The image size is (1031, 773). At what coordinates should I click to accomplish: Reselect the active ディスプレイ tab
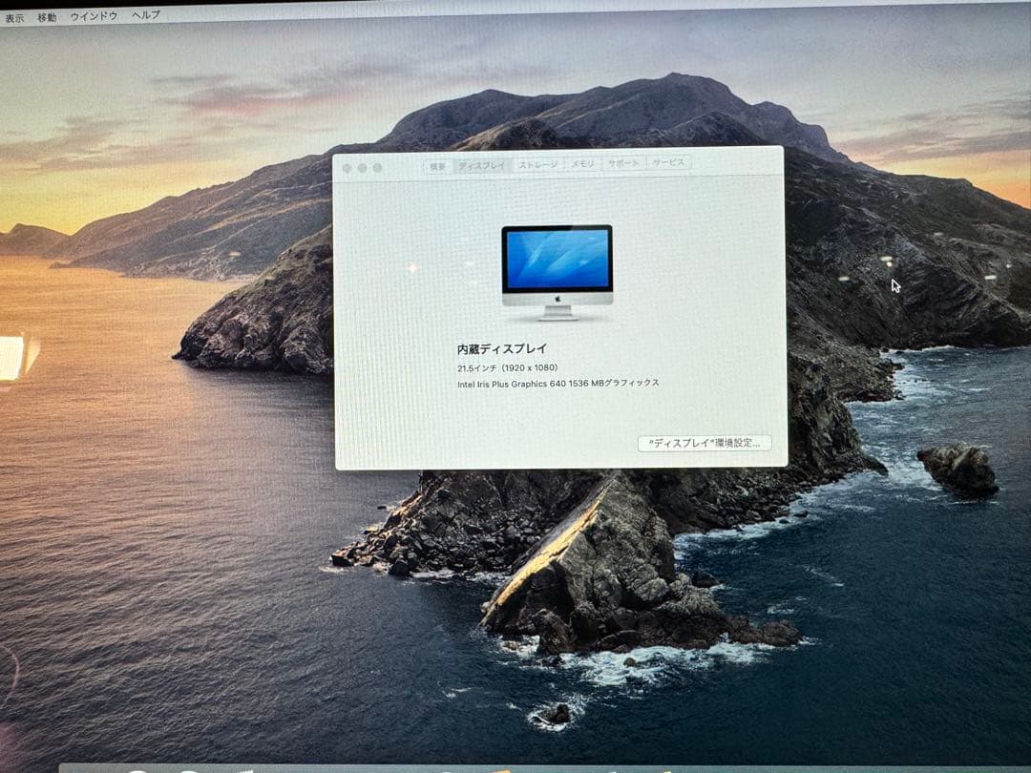coord(482,164)
